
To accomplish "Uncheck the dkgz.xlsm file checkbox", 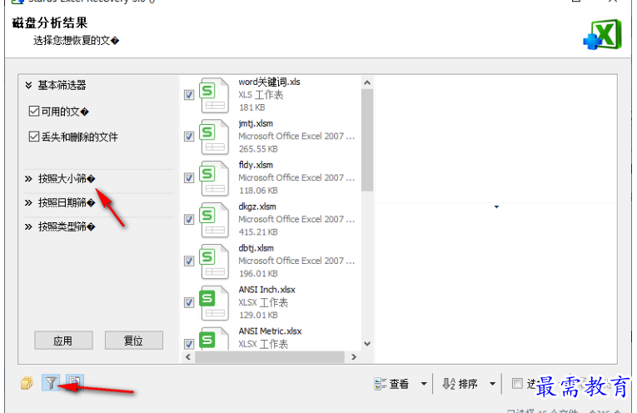I will 189,219.
